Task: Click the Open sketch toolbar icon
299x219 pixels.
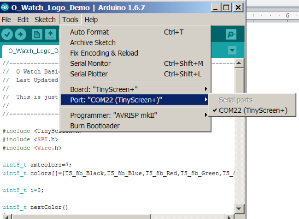Action: (50, 35)
